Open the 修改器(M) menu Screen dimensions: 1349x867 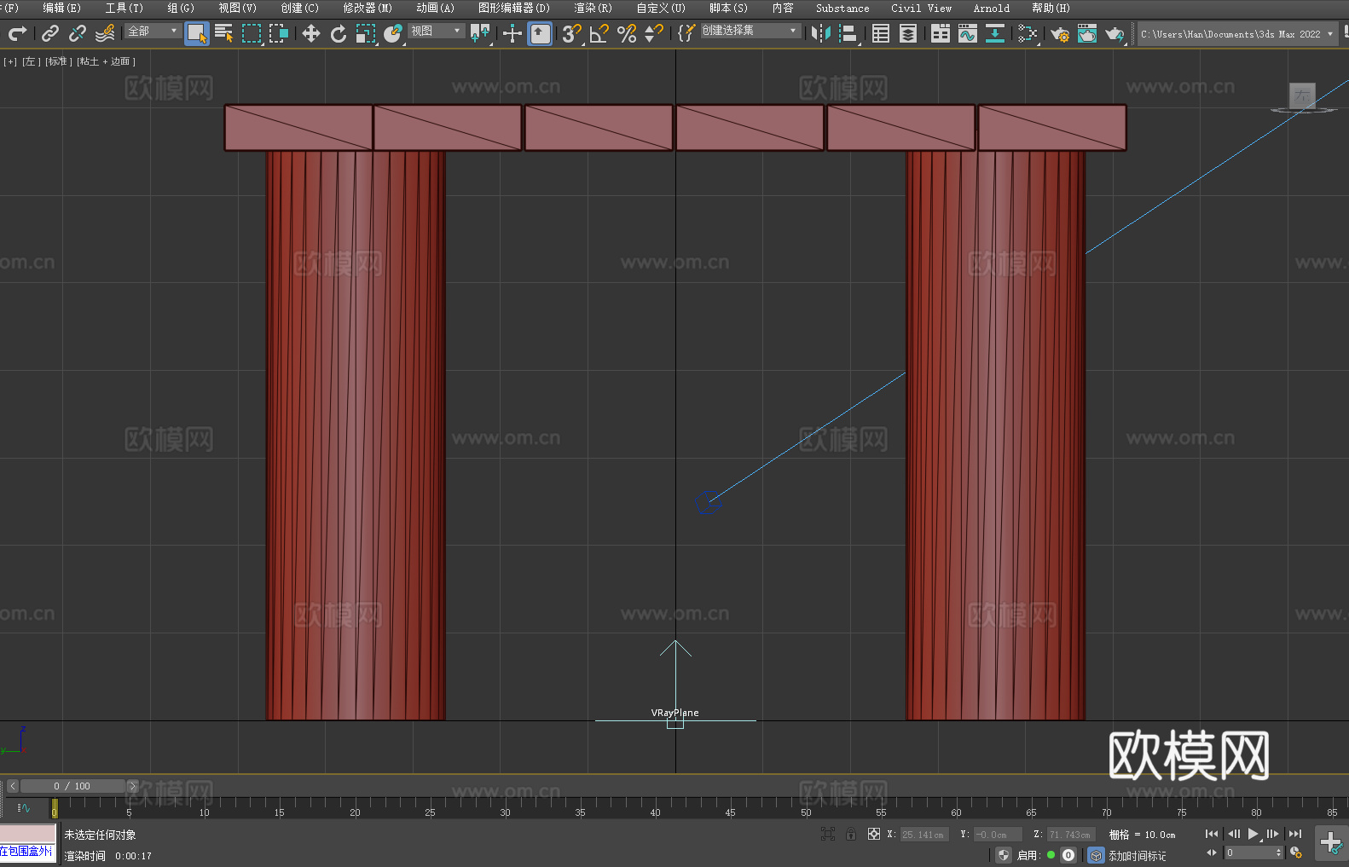368,8
